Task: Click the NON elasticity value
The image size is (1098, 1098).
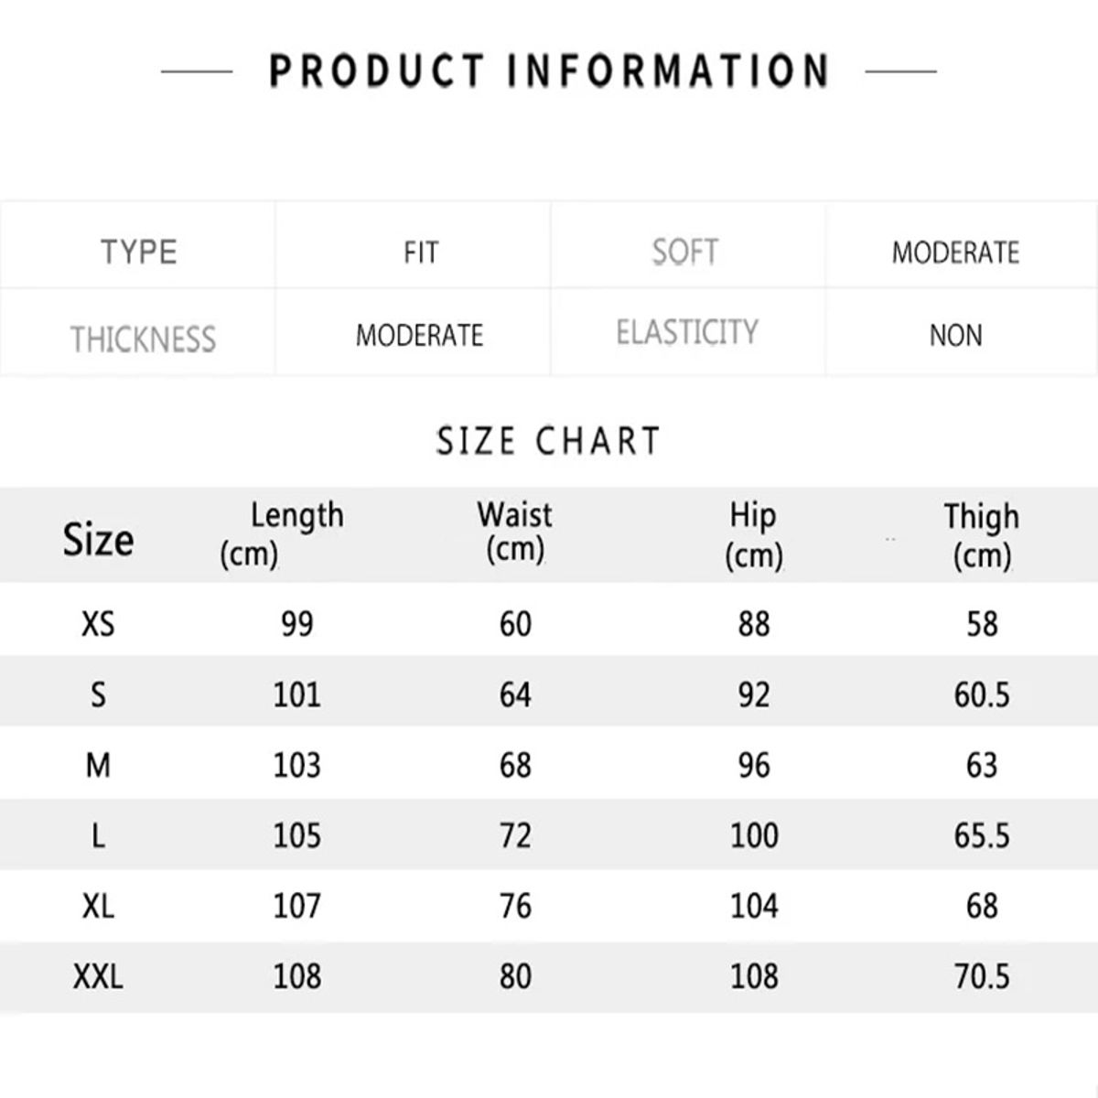Action: pos(955,336)
